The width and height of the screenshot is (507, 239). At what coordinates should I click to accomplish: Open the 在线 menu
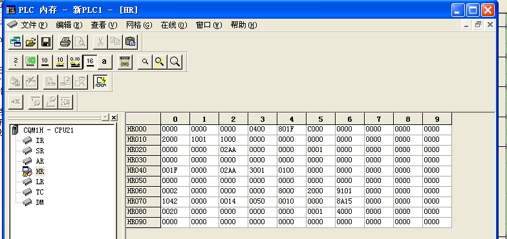point(174,25)
